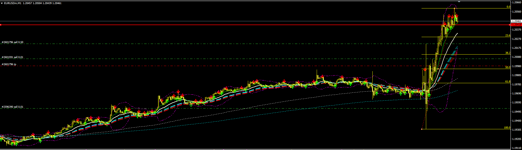The height and width of the screenshot is (150, 522).
Task: Click price scale value 1.19495
Action: (x=517, y=112)
